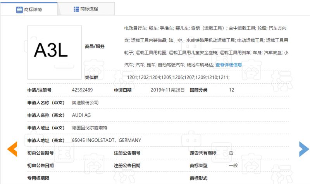Click the international class value 12
This screenshot has height=184, width=310.
(231, 90)
